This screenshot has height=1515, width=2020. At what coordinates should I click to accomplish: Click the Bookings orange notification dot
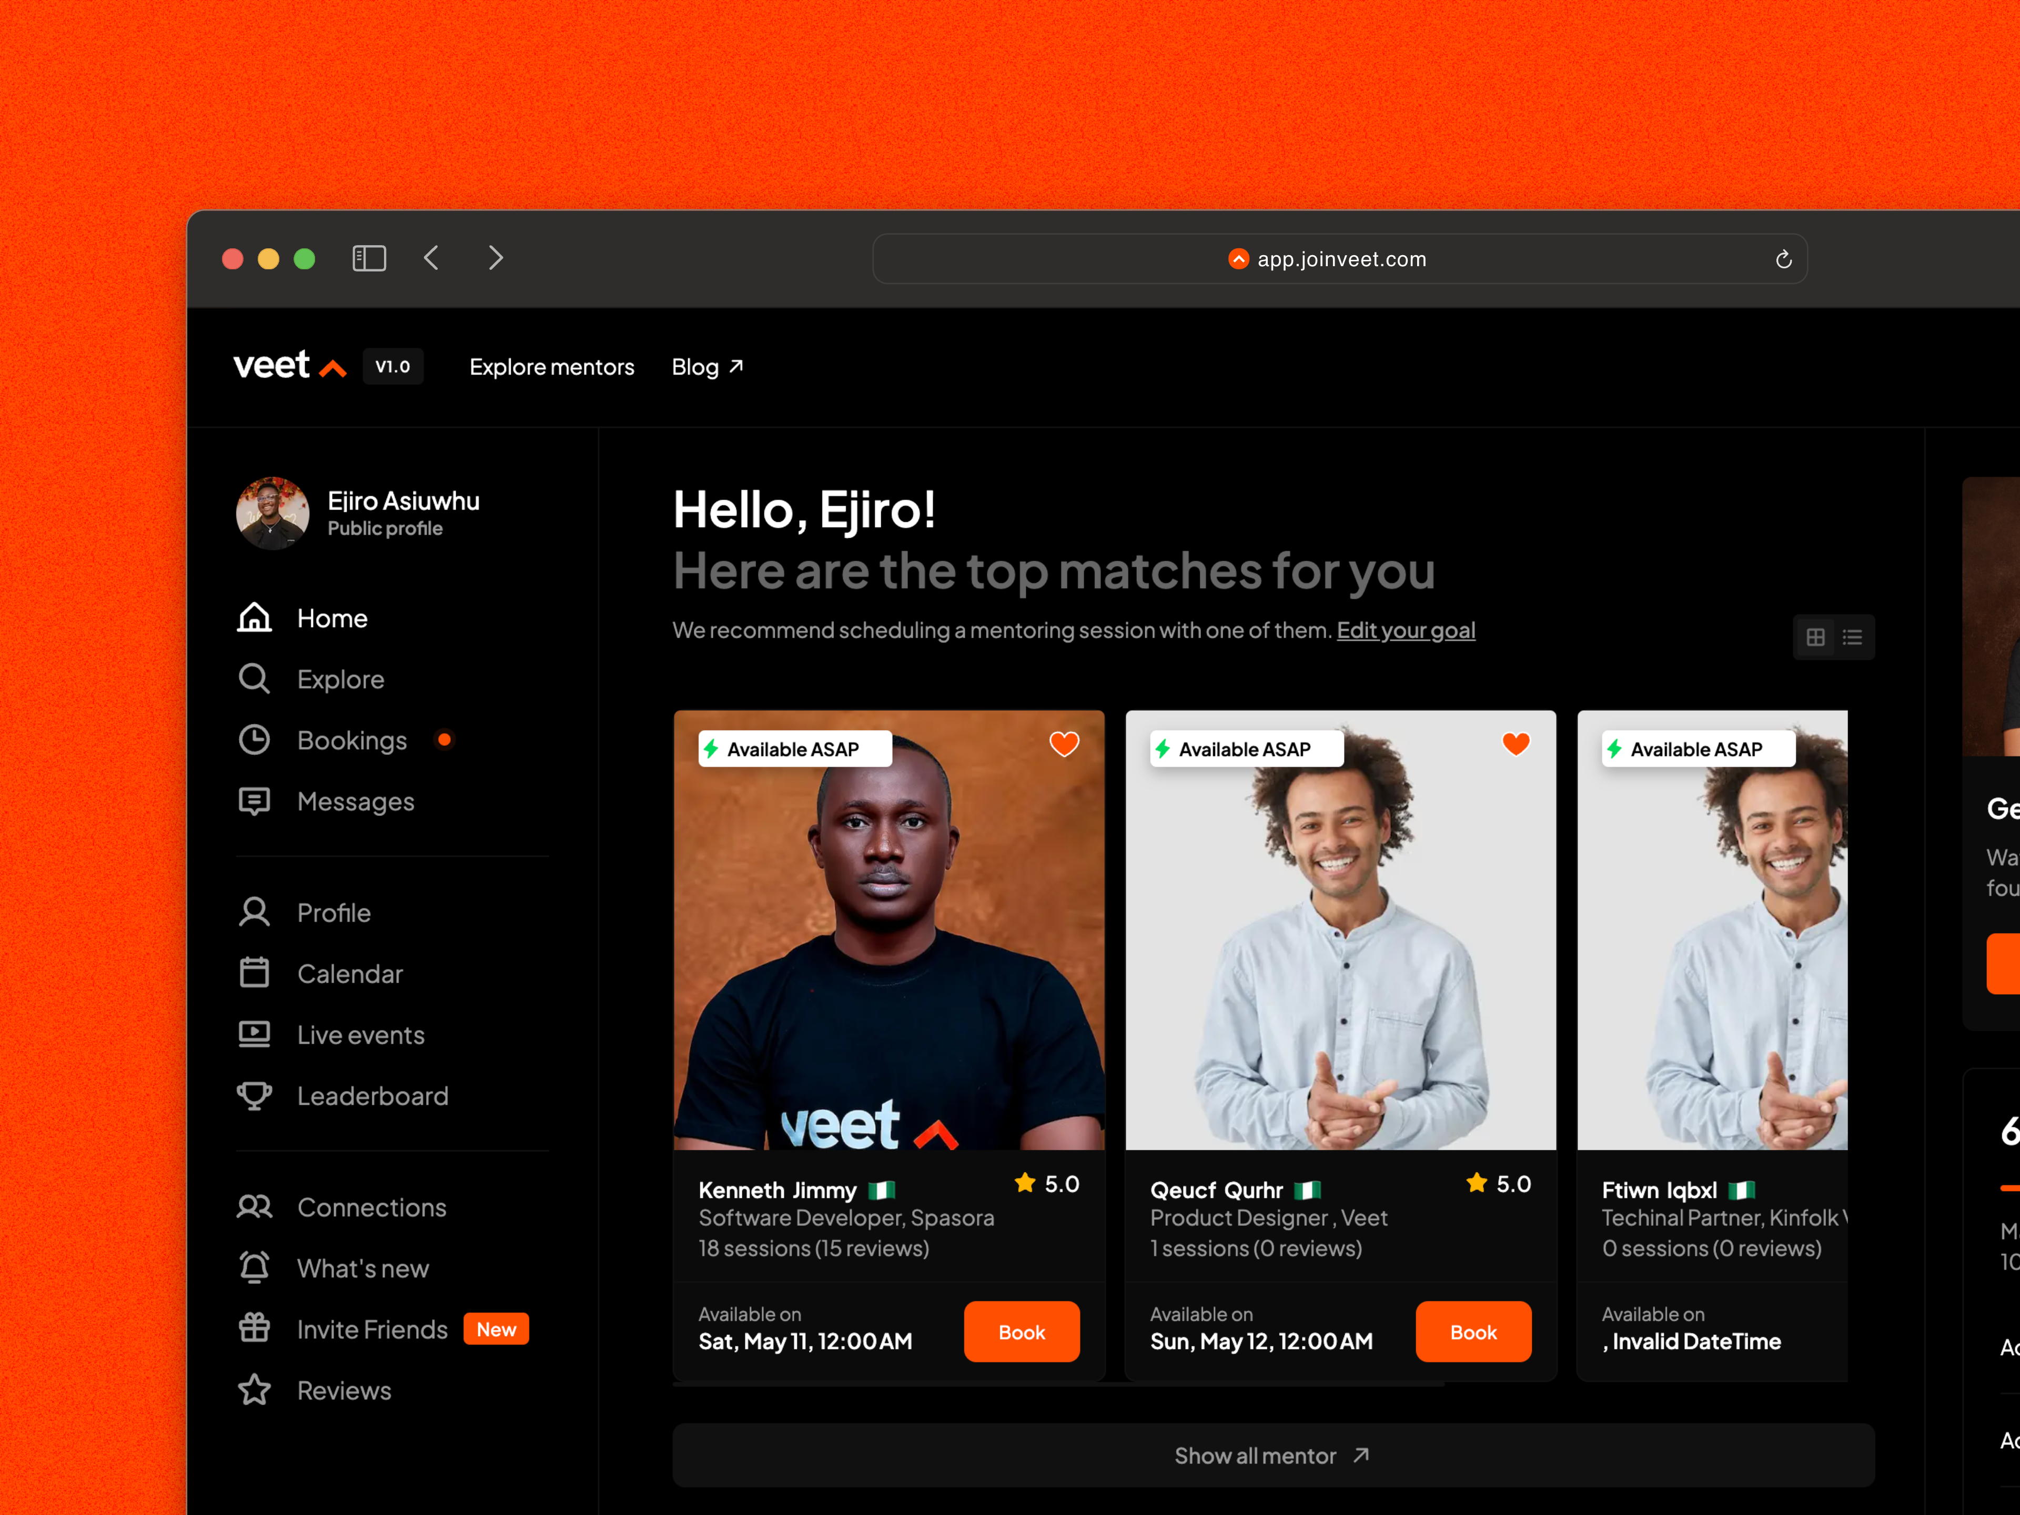tap(445, 740)
